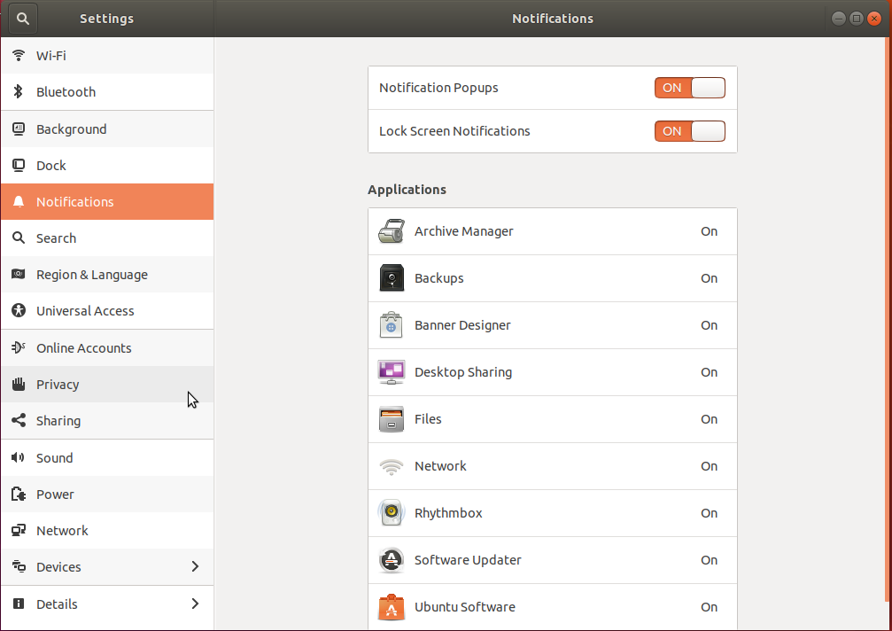The height and width of the screenshot is (631, 892).
Task: Click the On status for Network
Action: pos(709,466)
